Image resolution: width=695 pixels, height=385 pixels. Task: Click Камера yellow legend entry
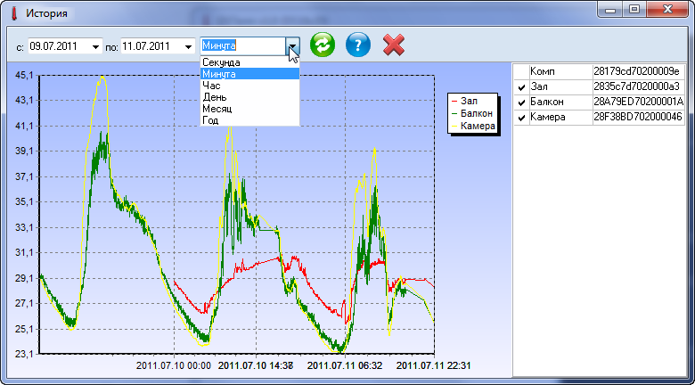[x=473, y=126]
